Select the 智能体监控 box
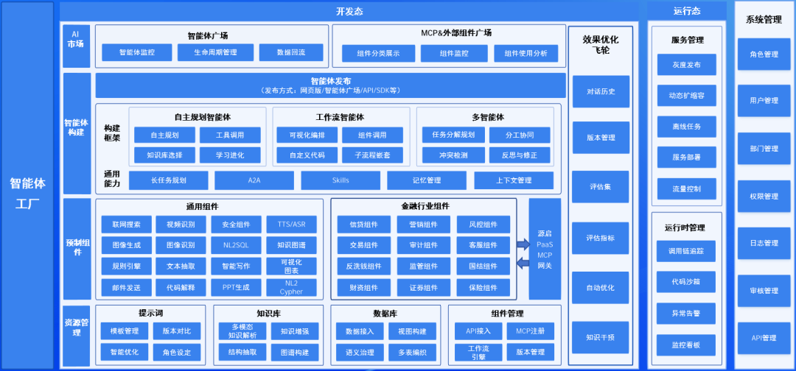 [137, 53]
